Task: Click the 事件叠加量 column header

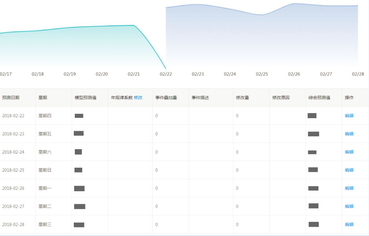Action: click(166, 98)
